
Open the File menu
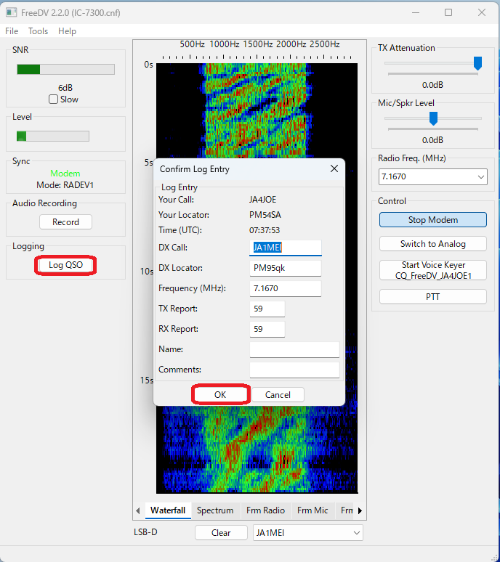pyautogui.click(x=12, y=31)
